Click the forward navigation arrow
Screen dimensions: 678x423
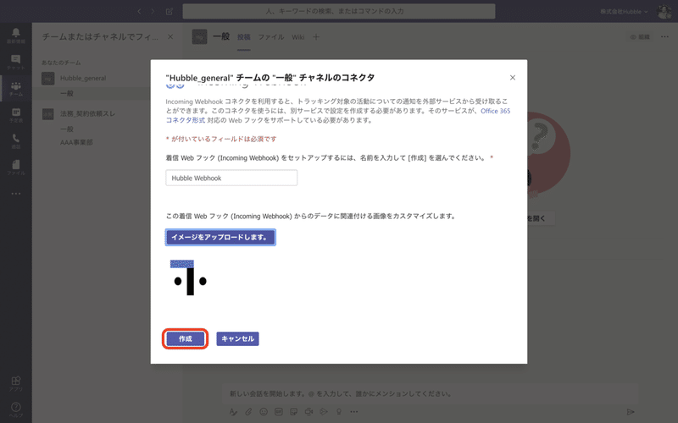[x=153, y=12]
